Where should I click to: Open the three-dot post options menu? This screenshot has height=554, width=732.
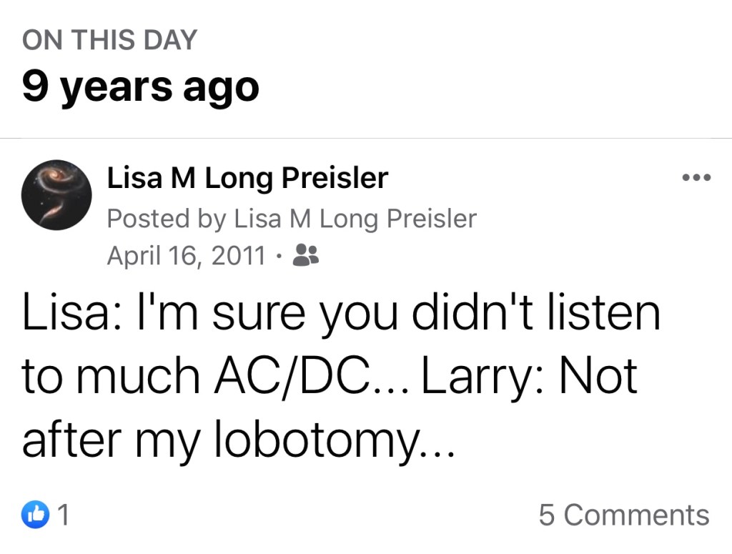click(x=696, y=177)
